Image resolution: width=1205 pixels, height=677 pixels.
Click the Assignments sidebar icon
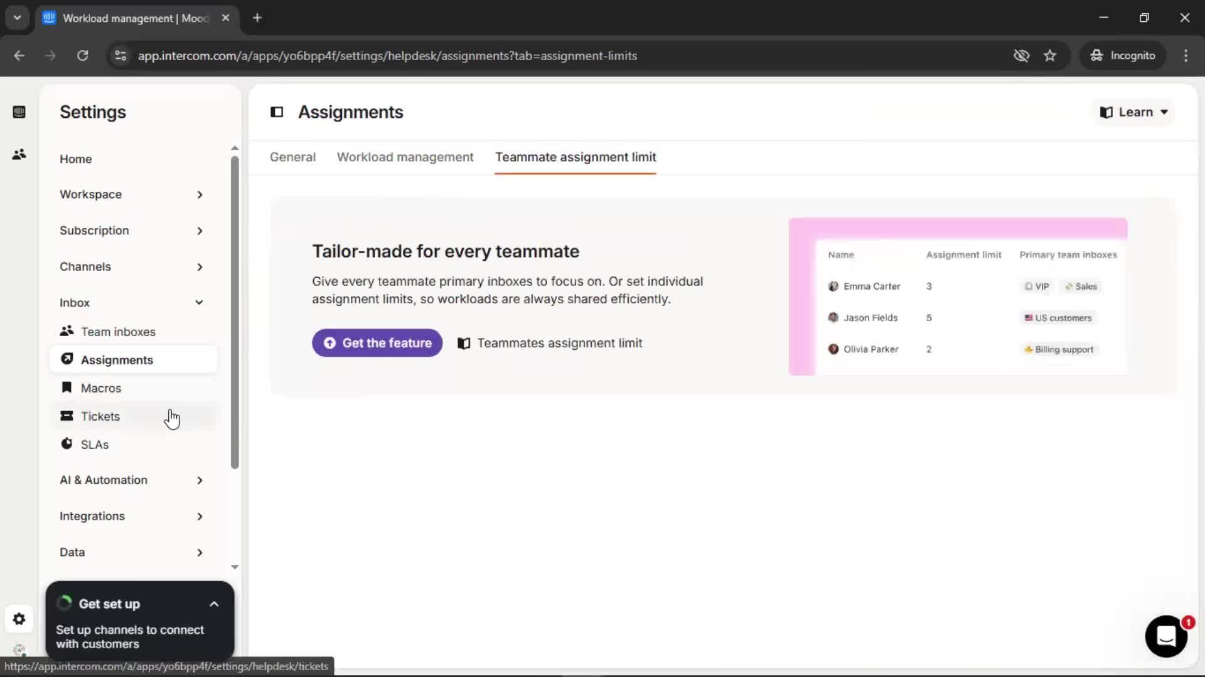67,359
